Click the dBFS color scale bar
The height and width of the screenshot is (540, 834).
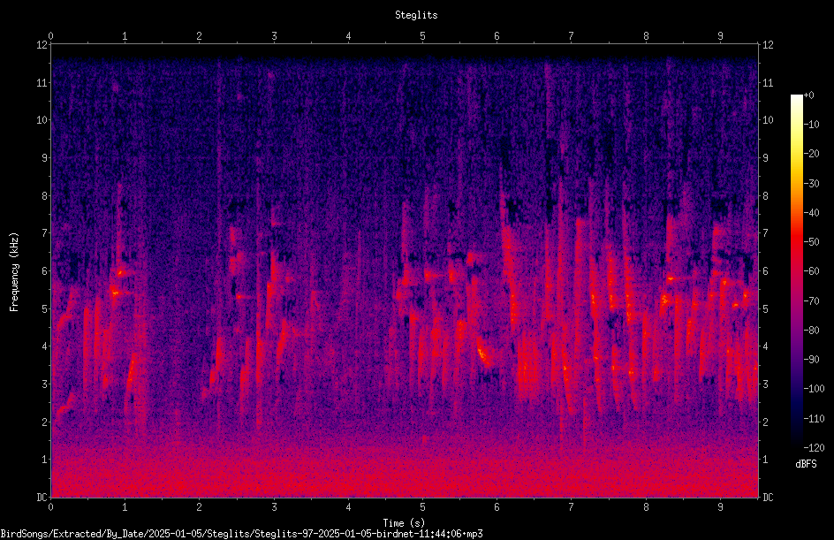(x=796, y=271)
